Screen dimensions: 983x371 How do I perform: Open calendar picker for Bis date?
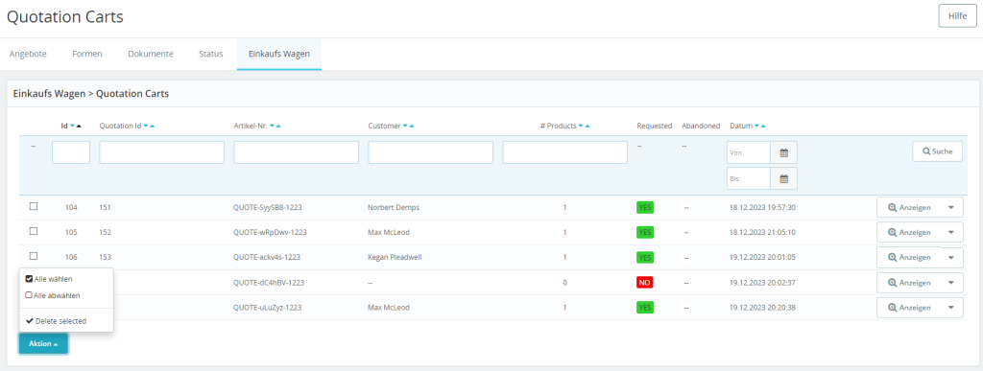[783, 178]
